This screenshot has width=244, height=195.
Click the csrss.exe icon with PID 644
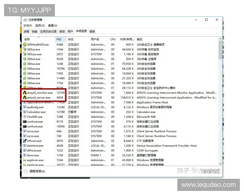pyautogui.click(x=24, y=131)
